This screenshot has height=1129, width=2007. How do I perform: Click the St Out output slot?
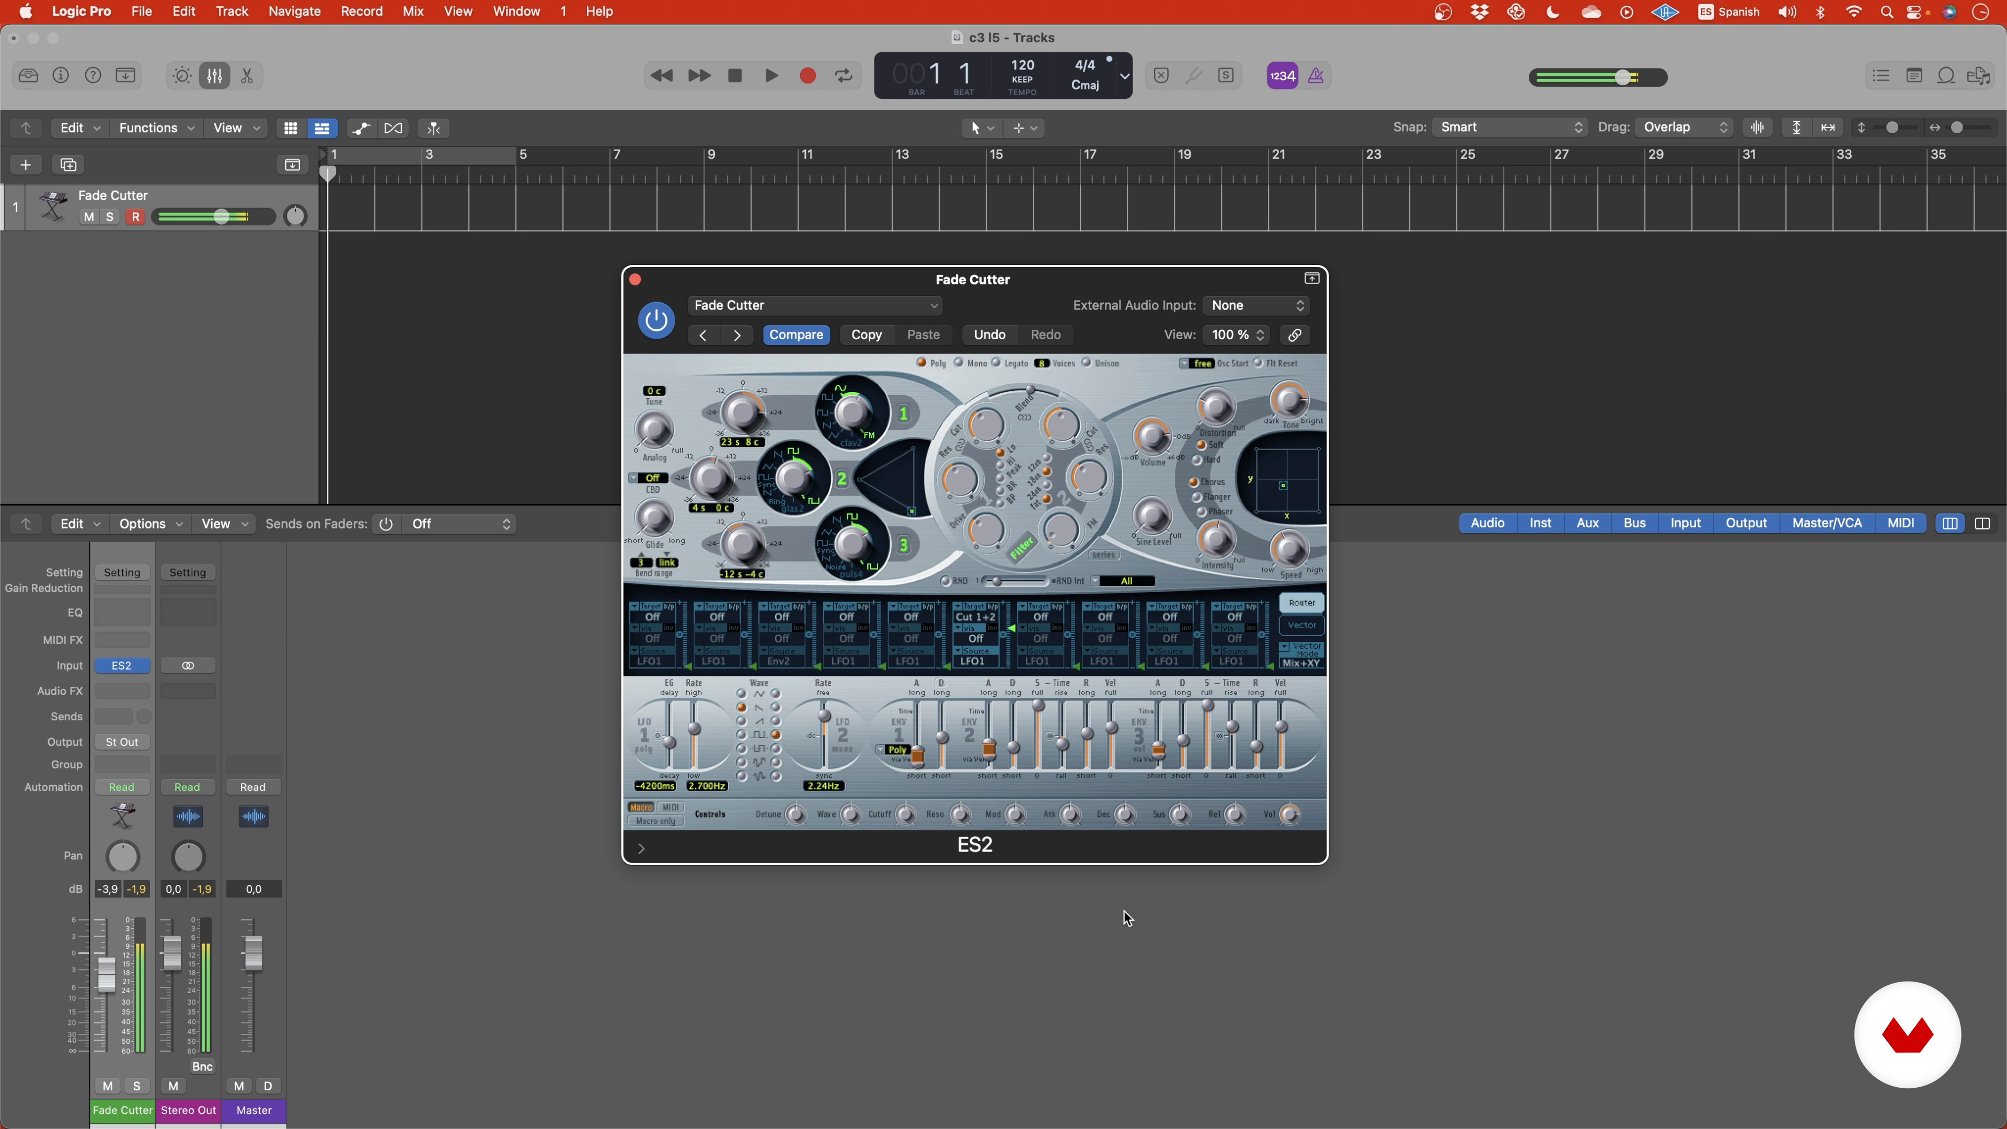[122, 742]
